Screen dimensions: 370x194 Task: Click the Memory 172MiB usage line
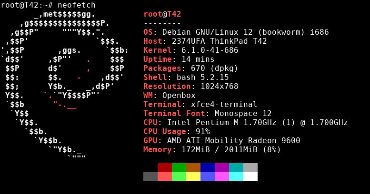pyautogui.click(x=212, y=149)
